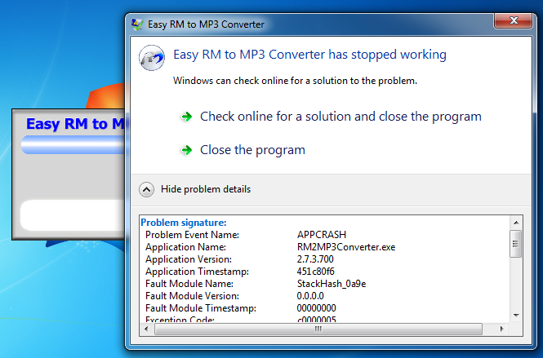The width and height of the screenshot is (543, 358).
Task: Click Fault Module Version: label
Action: coord(192,296)
